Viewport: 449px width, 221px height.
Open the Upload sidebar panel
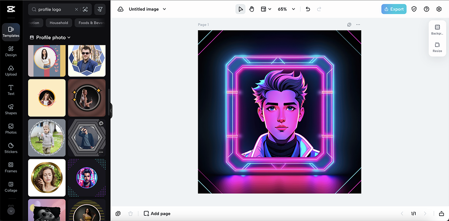pos(11,71)
